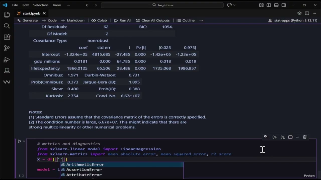The image size is (321, 180).
Task: Click the Intercept coefficient -1.324e+05
Action: click(x=76, y=54)
